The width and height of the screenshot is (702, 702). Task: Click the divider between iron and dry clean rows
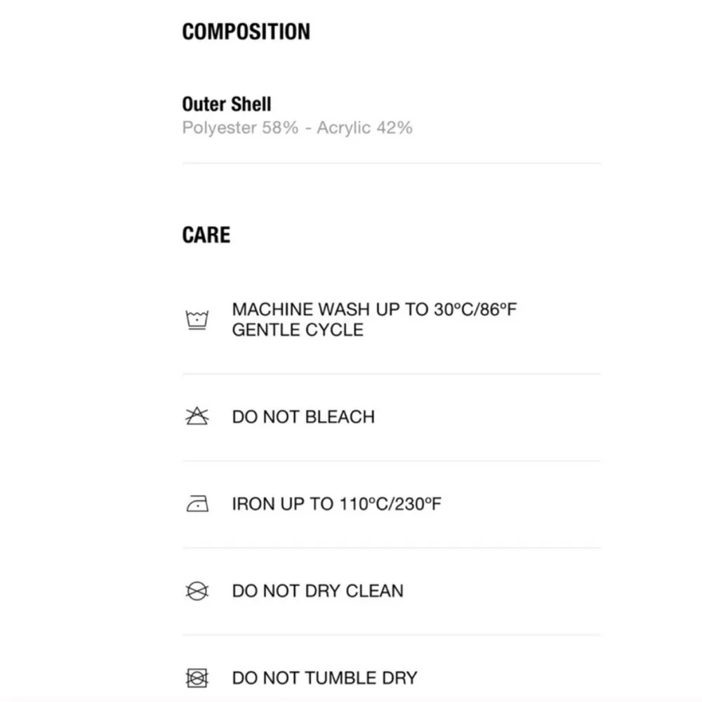391,548
